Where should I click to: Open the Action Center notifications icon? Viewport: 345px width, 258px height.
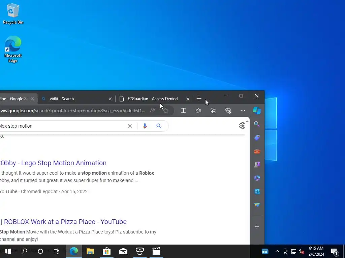click(334, 251)
